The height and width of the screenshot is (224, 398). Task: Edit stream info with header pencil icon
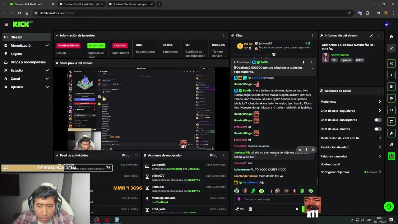click(371, 35)
